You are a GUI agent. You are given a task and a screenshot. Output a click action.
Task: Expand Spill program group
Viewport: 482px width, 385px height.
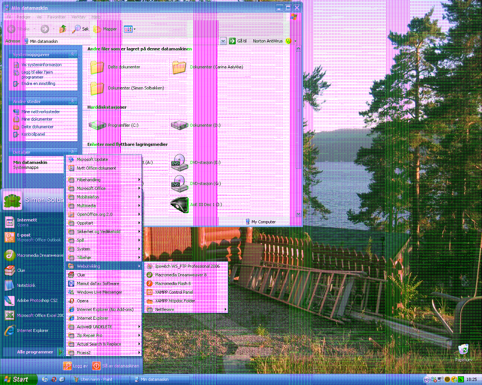(x=104, y=240)
